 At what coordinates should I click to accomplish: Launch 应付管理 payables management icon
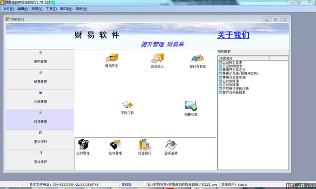point(83,145)
